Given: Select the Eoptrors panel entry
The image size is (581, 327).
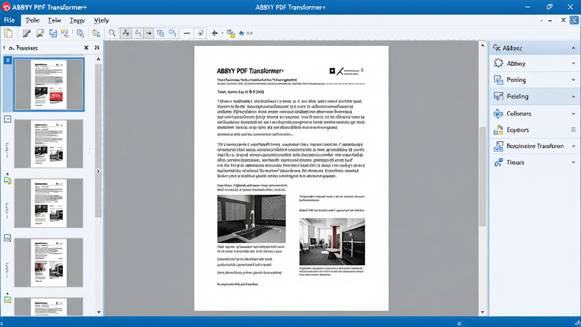Looking at the screenshot, I should pos(534,130).
